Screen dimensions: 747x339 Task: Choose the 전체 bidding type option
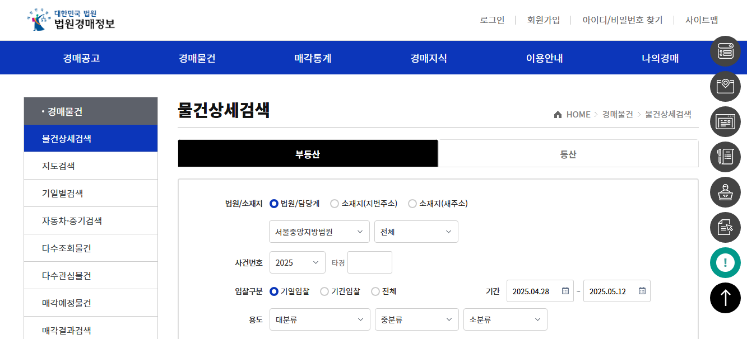point(374,291)
